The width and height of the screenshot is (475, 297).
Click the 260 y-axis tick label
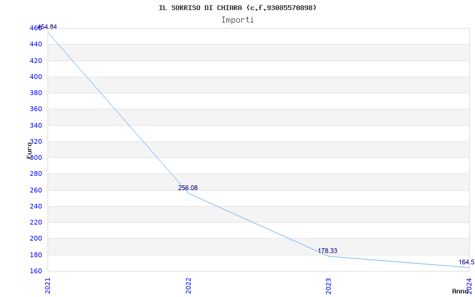[x=36, y=190]
